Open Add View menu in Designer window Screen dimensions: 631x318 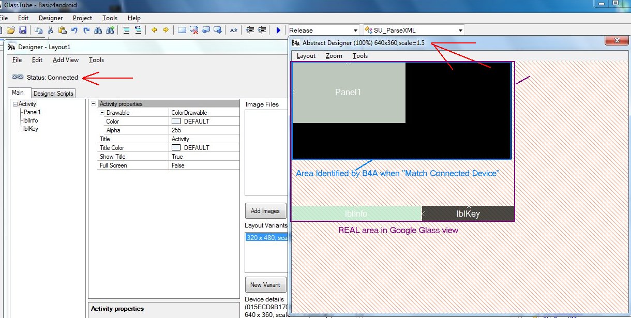click(66, 60)
